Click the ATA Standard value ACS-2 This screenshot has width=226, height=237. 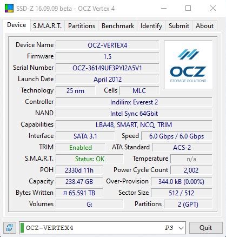(182, 148)
